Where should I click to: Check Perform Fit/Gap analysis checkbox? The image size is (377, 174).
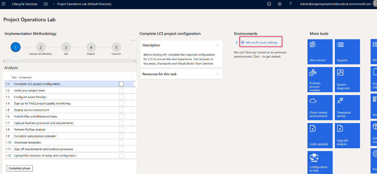point(121,130)
